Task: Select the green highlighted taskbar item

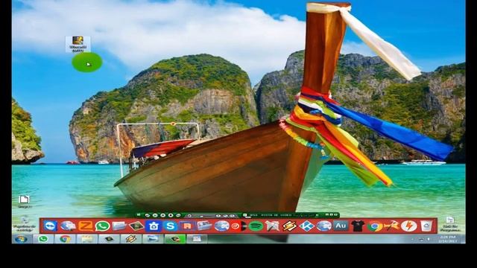Action: pyautogui.click(x=175, y=239)
